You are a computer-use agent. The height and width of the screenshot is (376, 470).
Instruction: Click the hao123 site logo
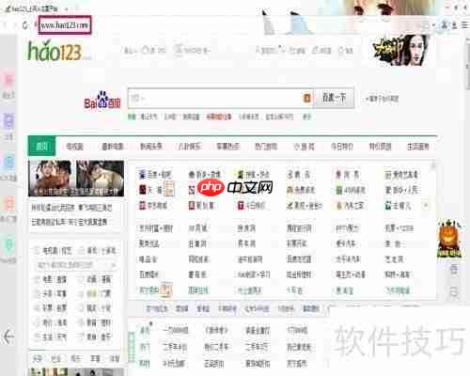pos(55,50)
